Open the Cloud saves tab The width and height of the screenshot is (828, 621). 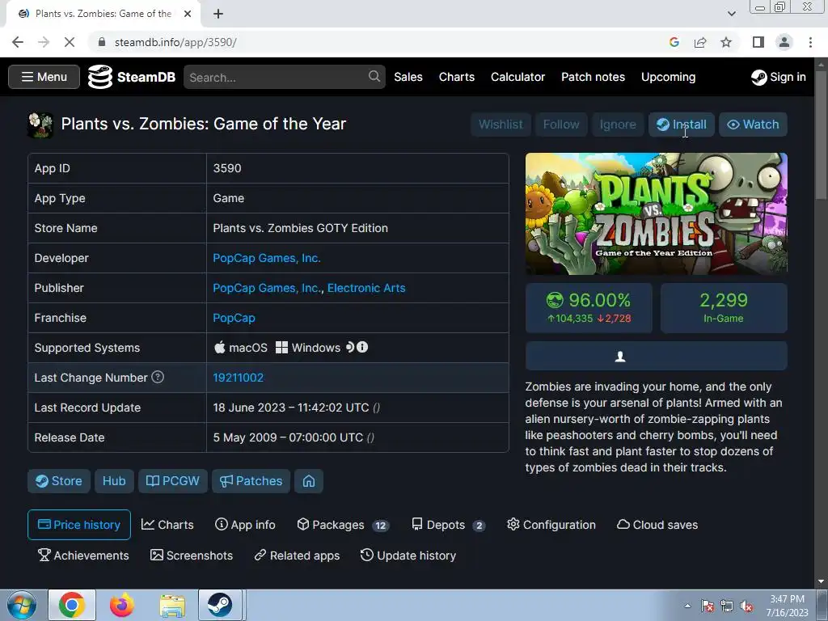pos(657,525)
